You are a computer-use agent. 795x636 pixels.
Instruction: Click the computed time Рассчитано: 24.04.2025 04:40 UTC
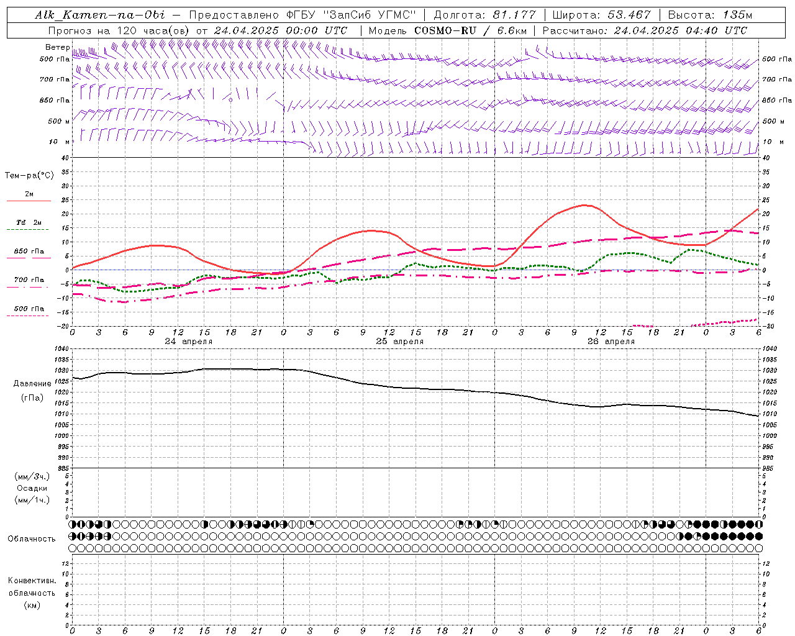pyautogui.click(x=645, y=30)
